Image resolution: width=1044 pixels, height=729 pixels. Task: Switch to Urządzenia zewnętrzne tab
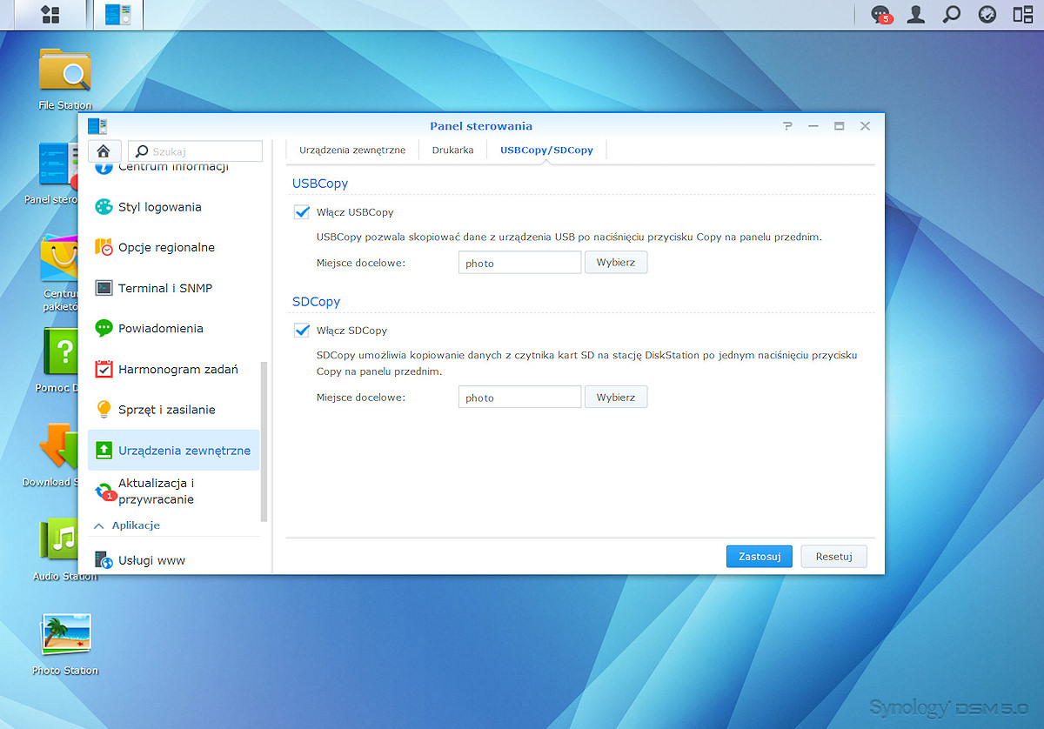pyautogui.click(x=352, y=150)
